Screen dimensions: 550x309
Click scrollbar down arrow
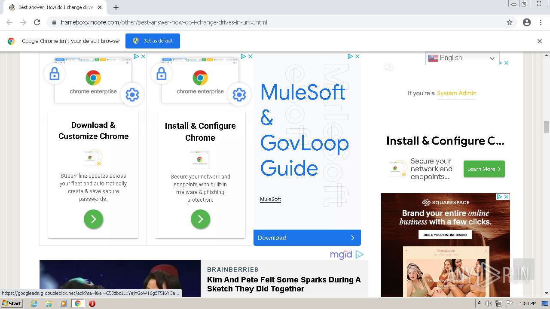tap(547, 294)
